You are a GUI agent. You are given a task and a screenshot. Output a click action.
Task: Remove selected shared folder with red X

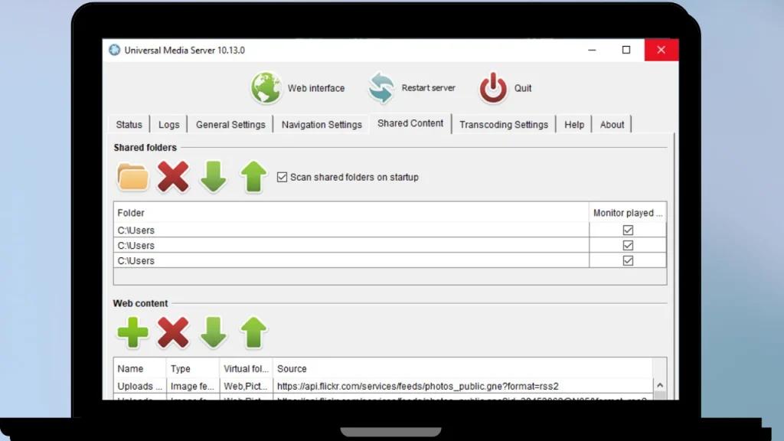[x=173, y=177]
